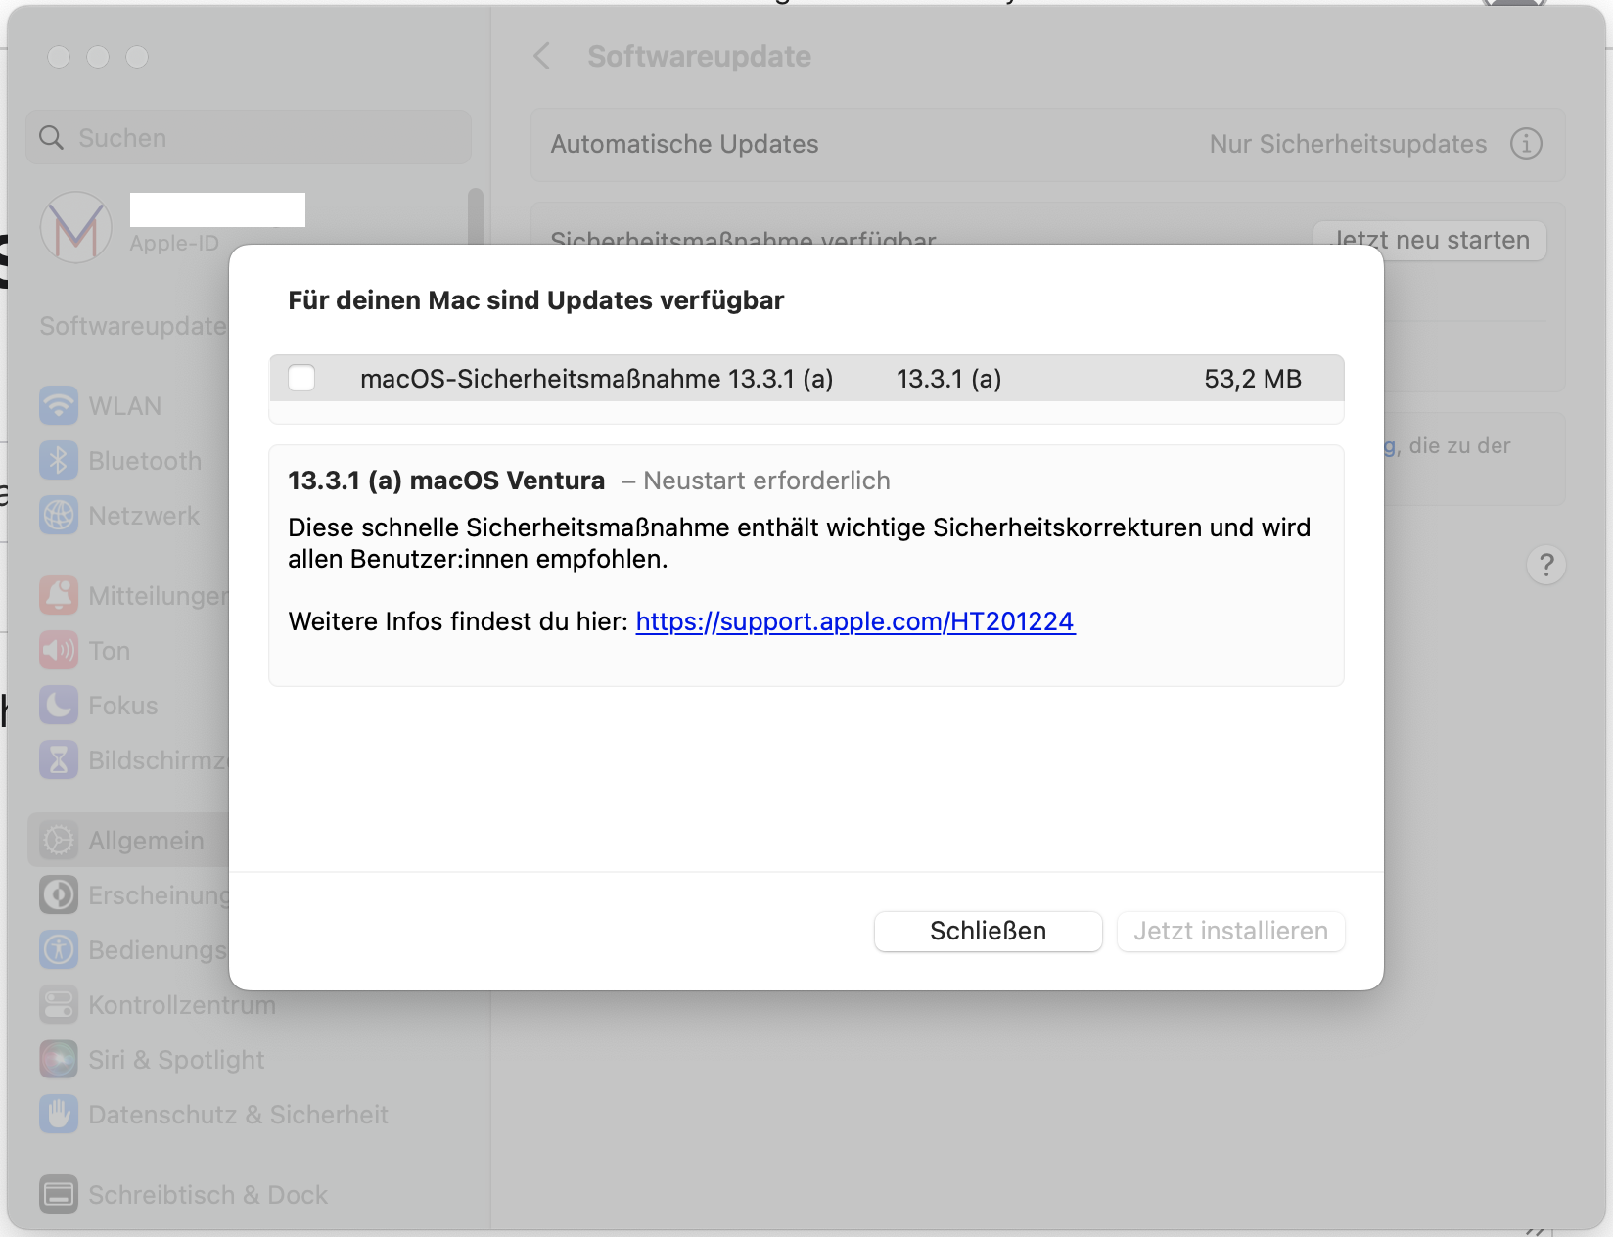1613x1237 pixels.
Task: Open the Apple-ID profile avatar
Action: (x=76, y=228)
